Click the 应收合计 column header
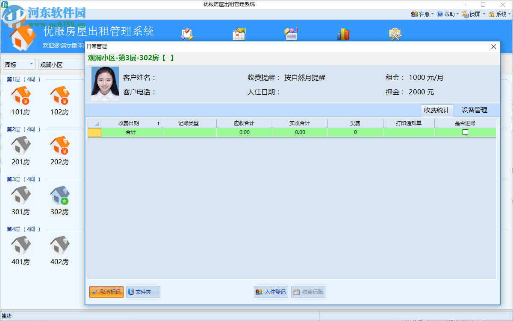Image resolution: width=513 pixels, height=321 pixels. [x=245, y=123]
